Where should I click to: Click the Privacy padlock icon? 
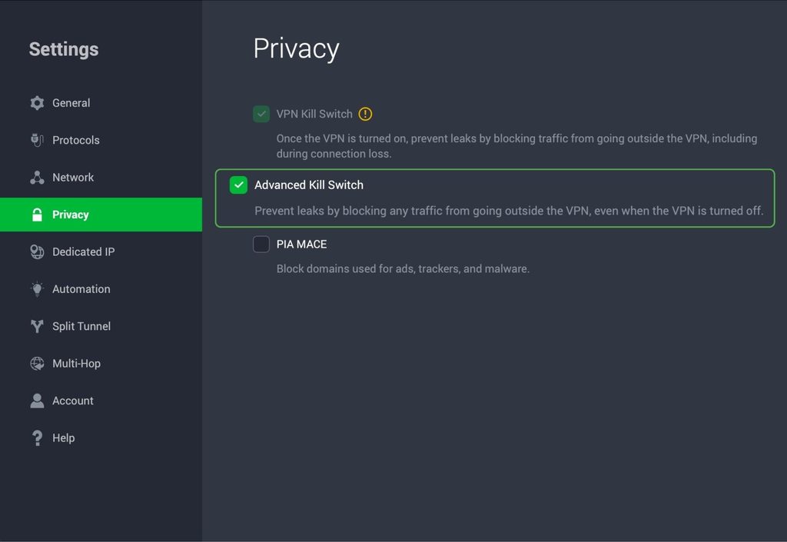tap(37, 214)
